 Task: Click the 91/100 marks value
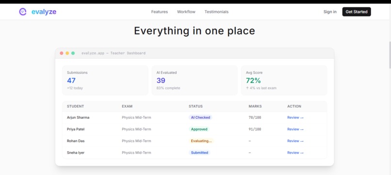click(x=255, y=129)
